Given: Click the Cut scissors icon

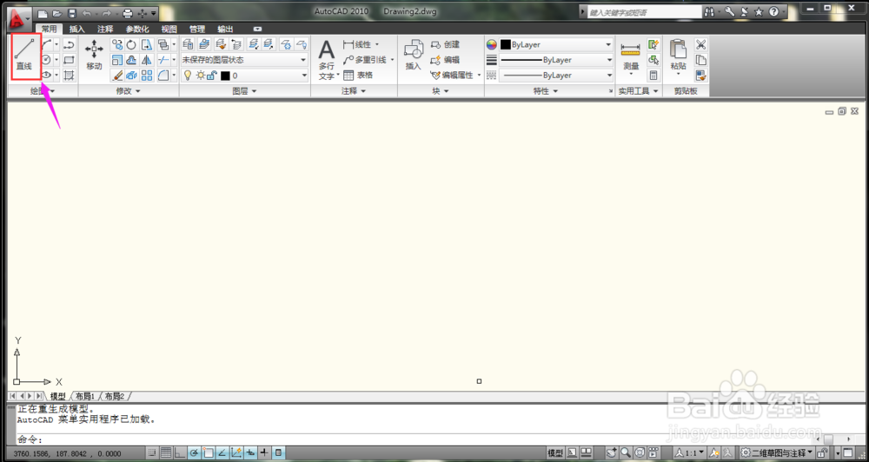Looking at the screenshot, I should (x=701, y=44).
